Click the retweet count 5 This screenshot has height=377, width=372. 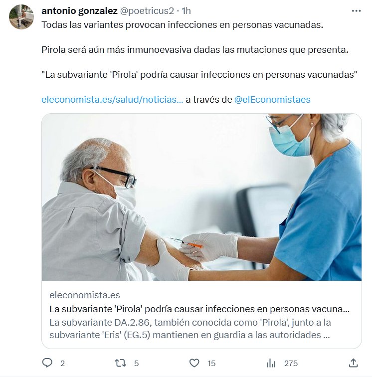(136, 364)
